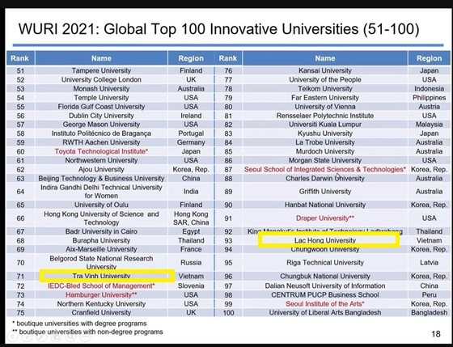The height and width of the screenshot is (347, 453).
Task: Click the rightmost Region column header
Action: (x=429, y=58)
